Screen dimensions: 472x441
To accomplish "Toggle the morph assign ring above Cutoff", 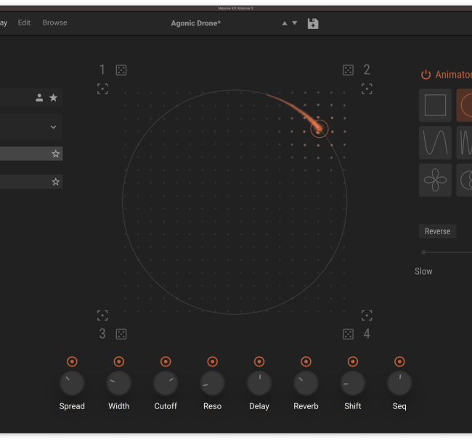I will point(166,361).
